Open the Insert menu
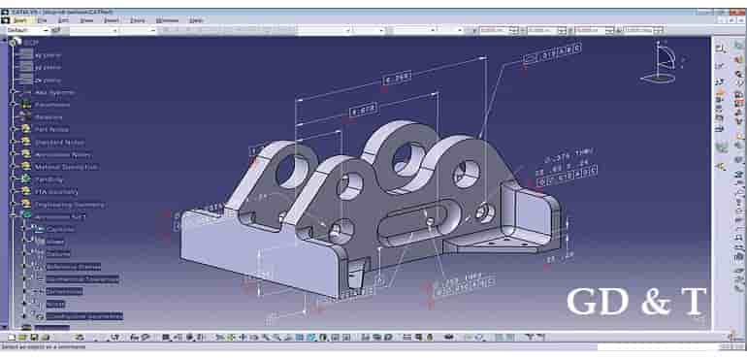This screenshot has width=747, height=359. click(x=111, y=20)
